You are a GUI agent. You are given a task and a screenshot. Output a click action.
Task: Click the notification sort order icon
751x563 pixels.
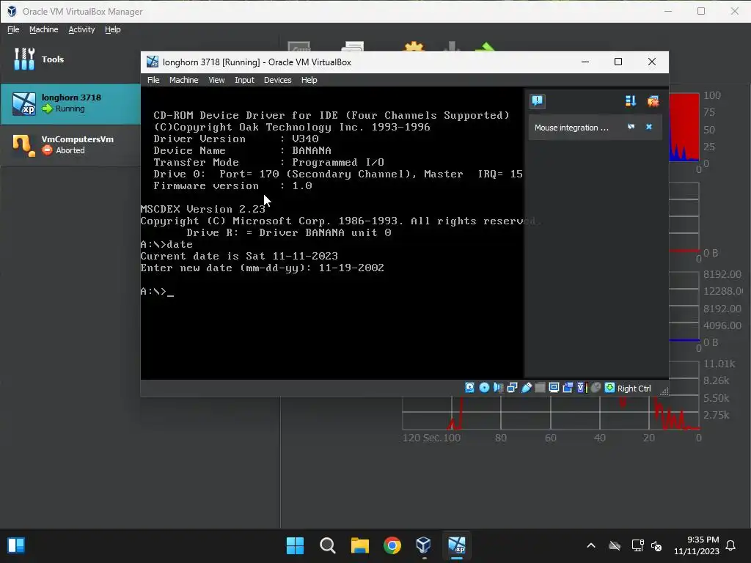tap(630, 100)
